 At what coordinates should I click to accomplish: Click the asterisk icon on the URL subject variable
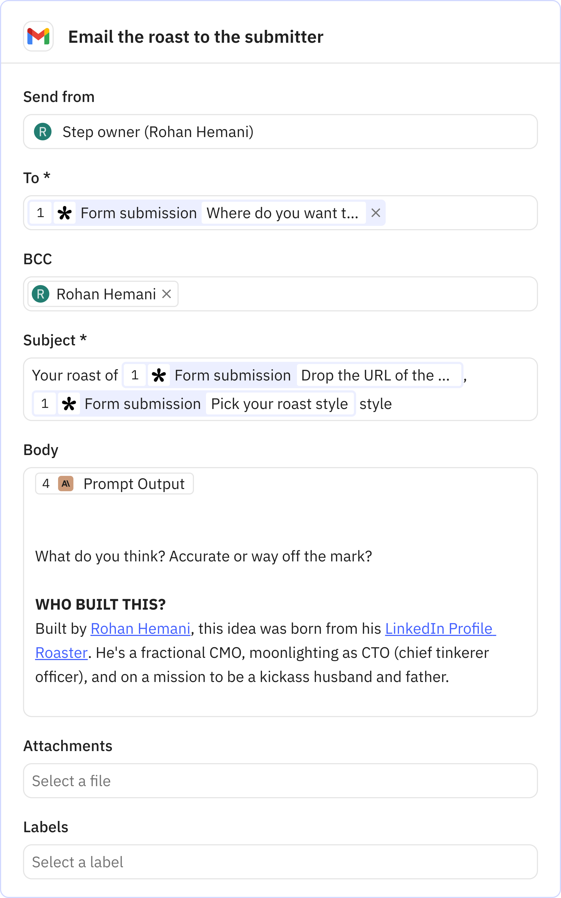point(159,375)
